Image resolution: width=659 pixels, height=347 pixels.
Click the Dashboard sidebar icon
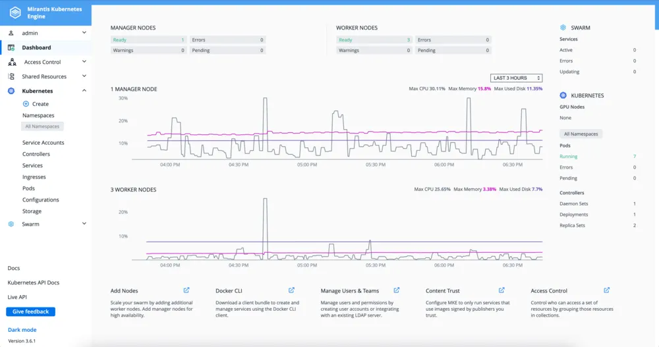[11, 47]
